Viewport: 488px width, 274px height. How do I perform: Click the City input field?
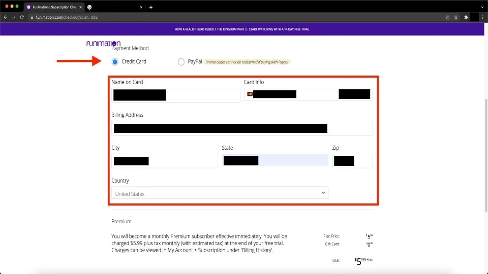(165, 161)
